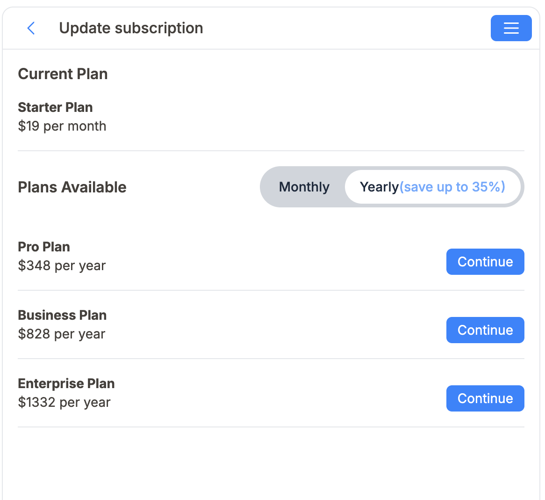545x500 pixels.
Task: Click the '$19 per month' price text
Action: pyautogui.click(x=62, y=126)
